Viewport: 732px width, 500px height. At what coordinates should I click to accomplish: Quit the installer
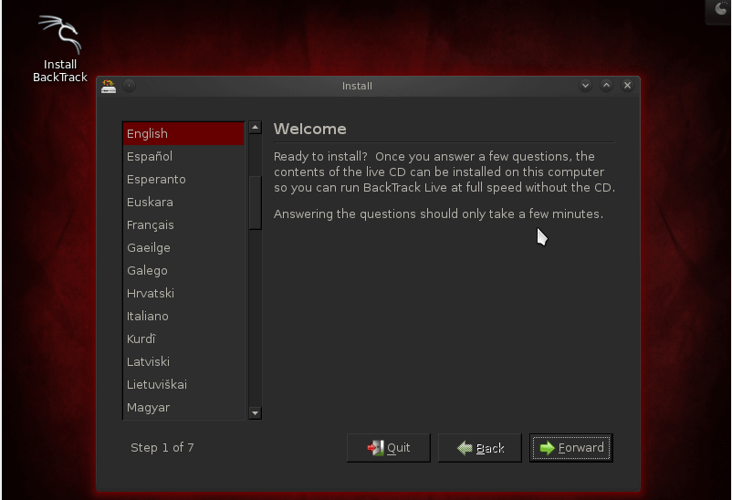[389, 448]
